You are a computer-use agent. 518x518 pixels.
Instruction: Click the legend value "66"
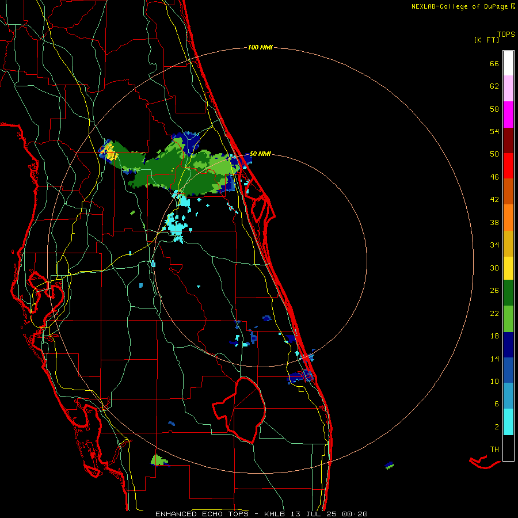pos(494,63)
